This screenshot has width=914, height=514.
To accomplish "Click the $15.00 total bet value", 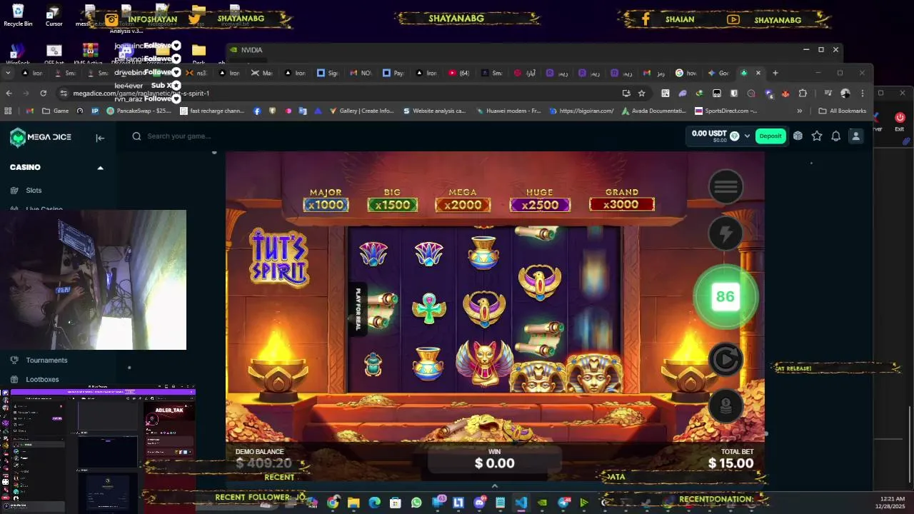I will 730,463.
